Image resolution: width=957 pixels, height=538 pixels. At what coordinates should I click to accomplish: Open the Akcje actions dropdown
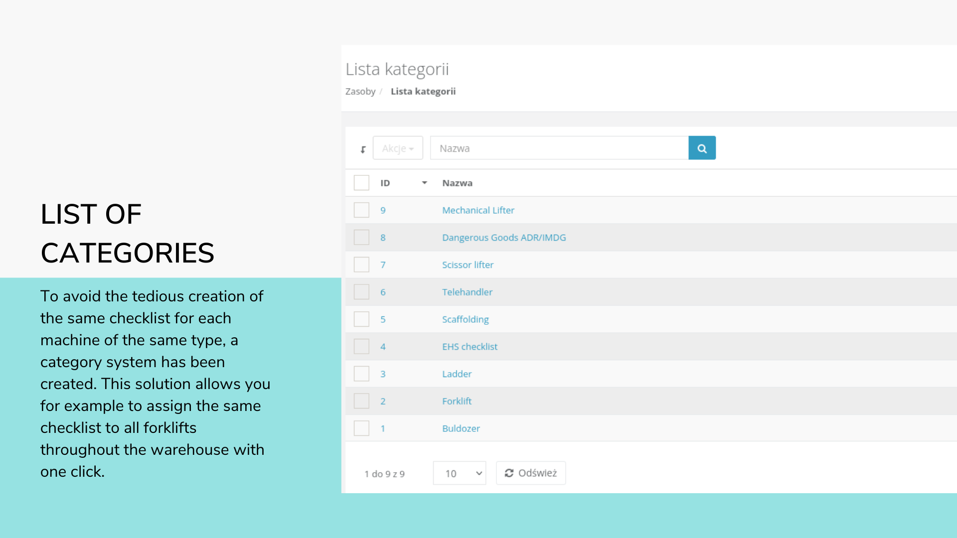click(398, 148)
